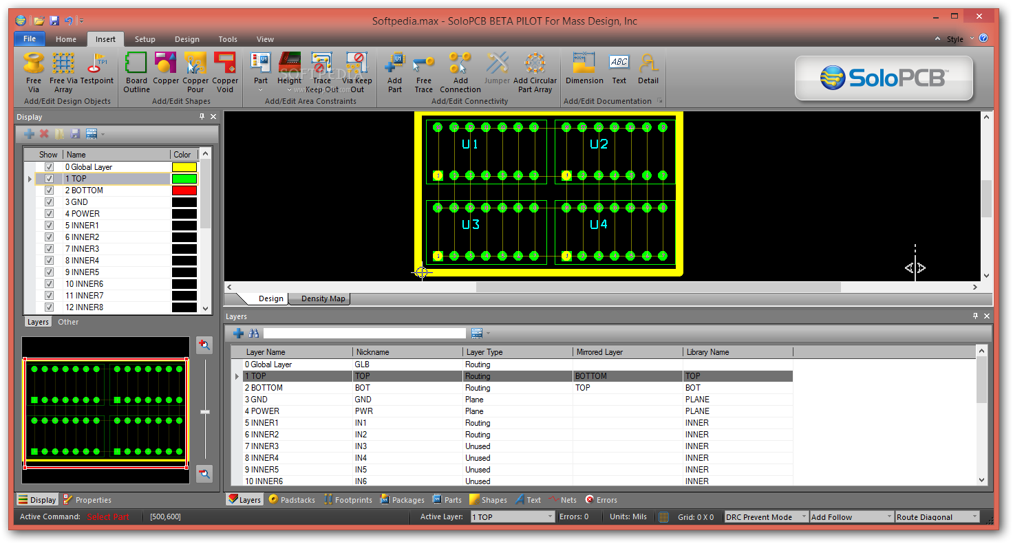
Task: Click the Help question mark icon
Action: 983,39
